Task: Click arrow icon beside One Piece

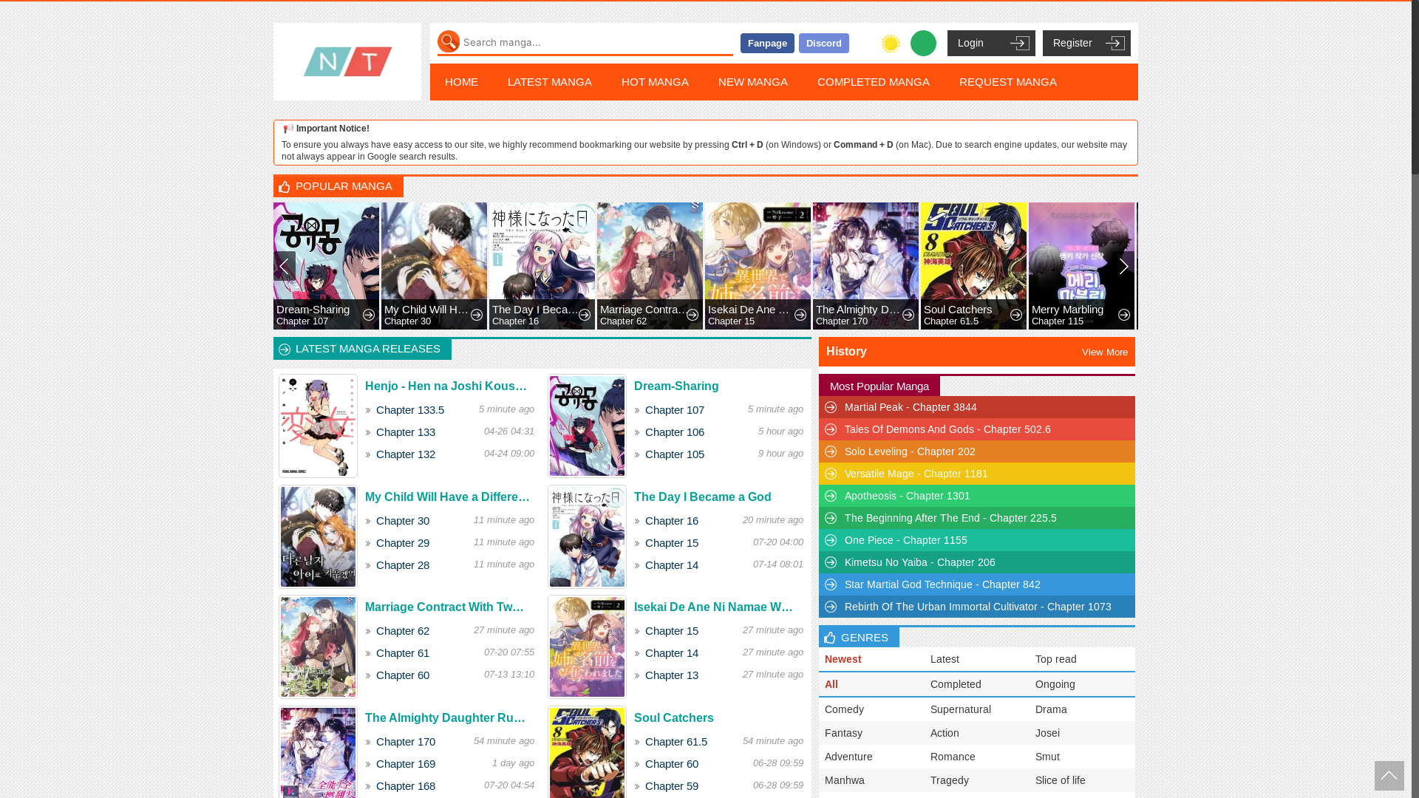Action: coord(831,540)
